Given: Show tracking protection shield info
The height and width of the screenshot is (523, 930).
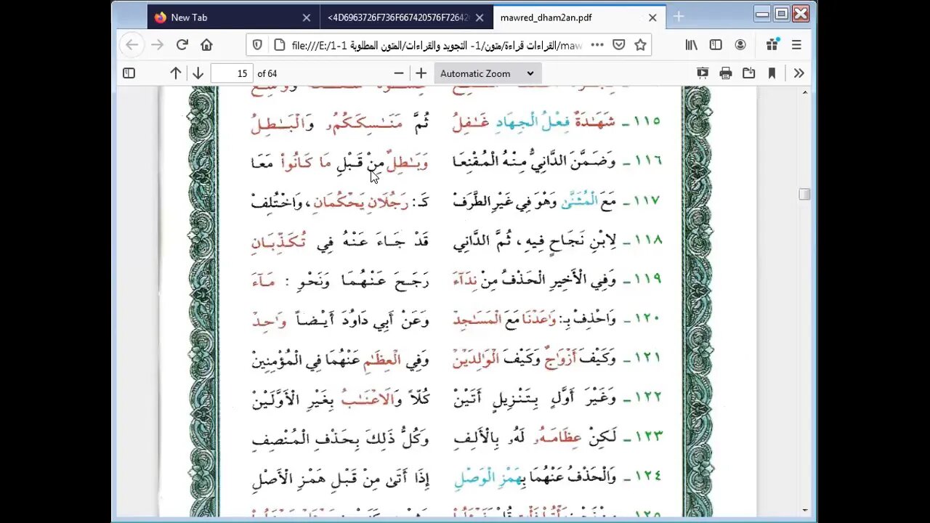Looking at the screenshot, I should pyautogui.click(x=257, y=45).
